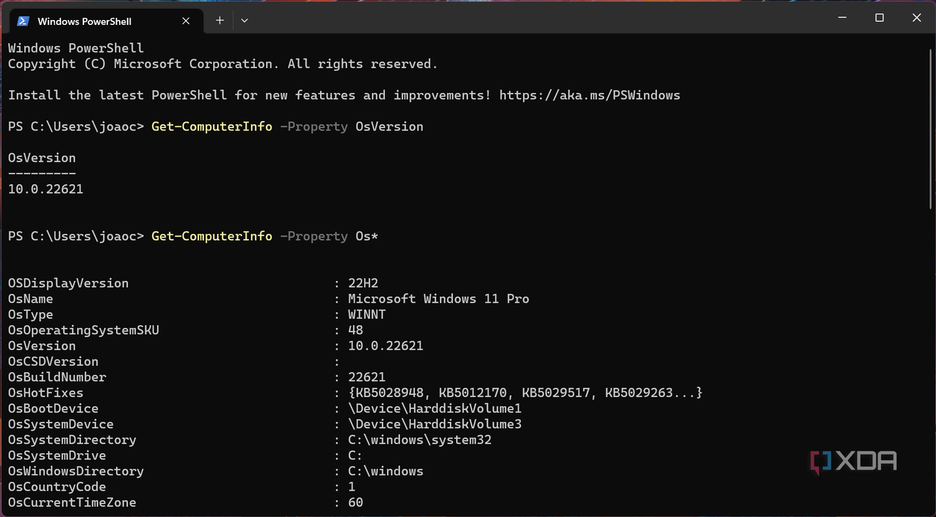936x517 pixels.
Task: Close the Windows PowerShell tab
Action: 186,21
